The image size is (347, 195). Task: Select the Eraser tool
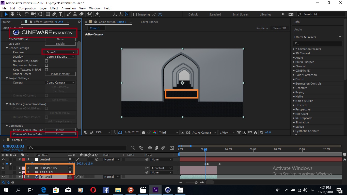pos(81,14)
